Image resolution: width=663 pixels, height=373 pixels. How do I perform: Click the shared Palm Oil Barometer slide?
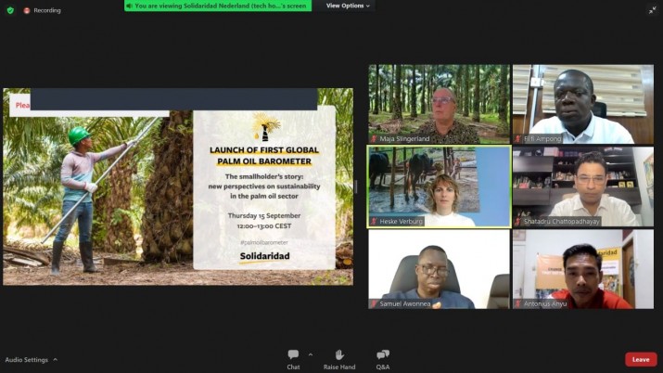point(178,186)
